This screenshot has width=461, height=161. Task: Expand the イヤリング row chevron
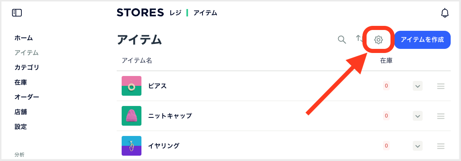[x=417, y=146]
